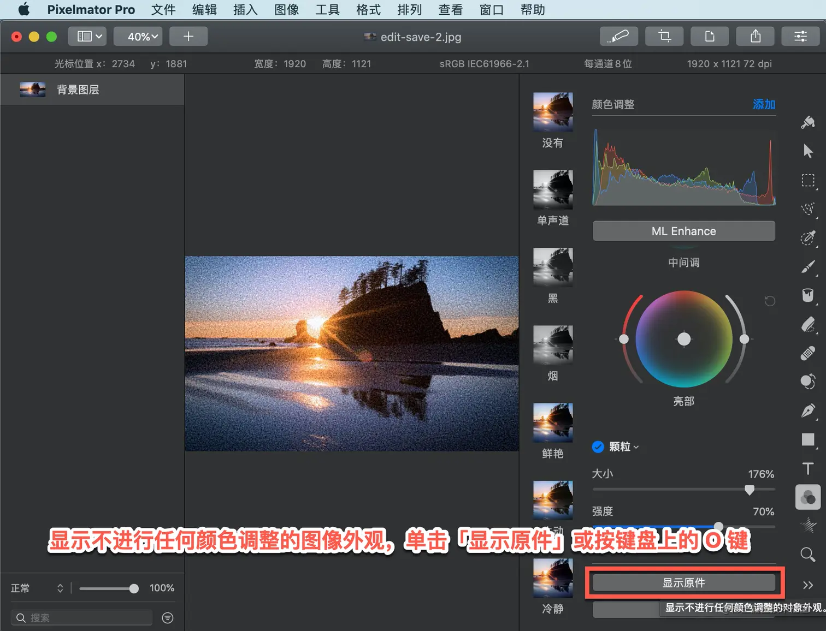Click the ML Enhance button

click(x=683, y=231)
